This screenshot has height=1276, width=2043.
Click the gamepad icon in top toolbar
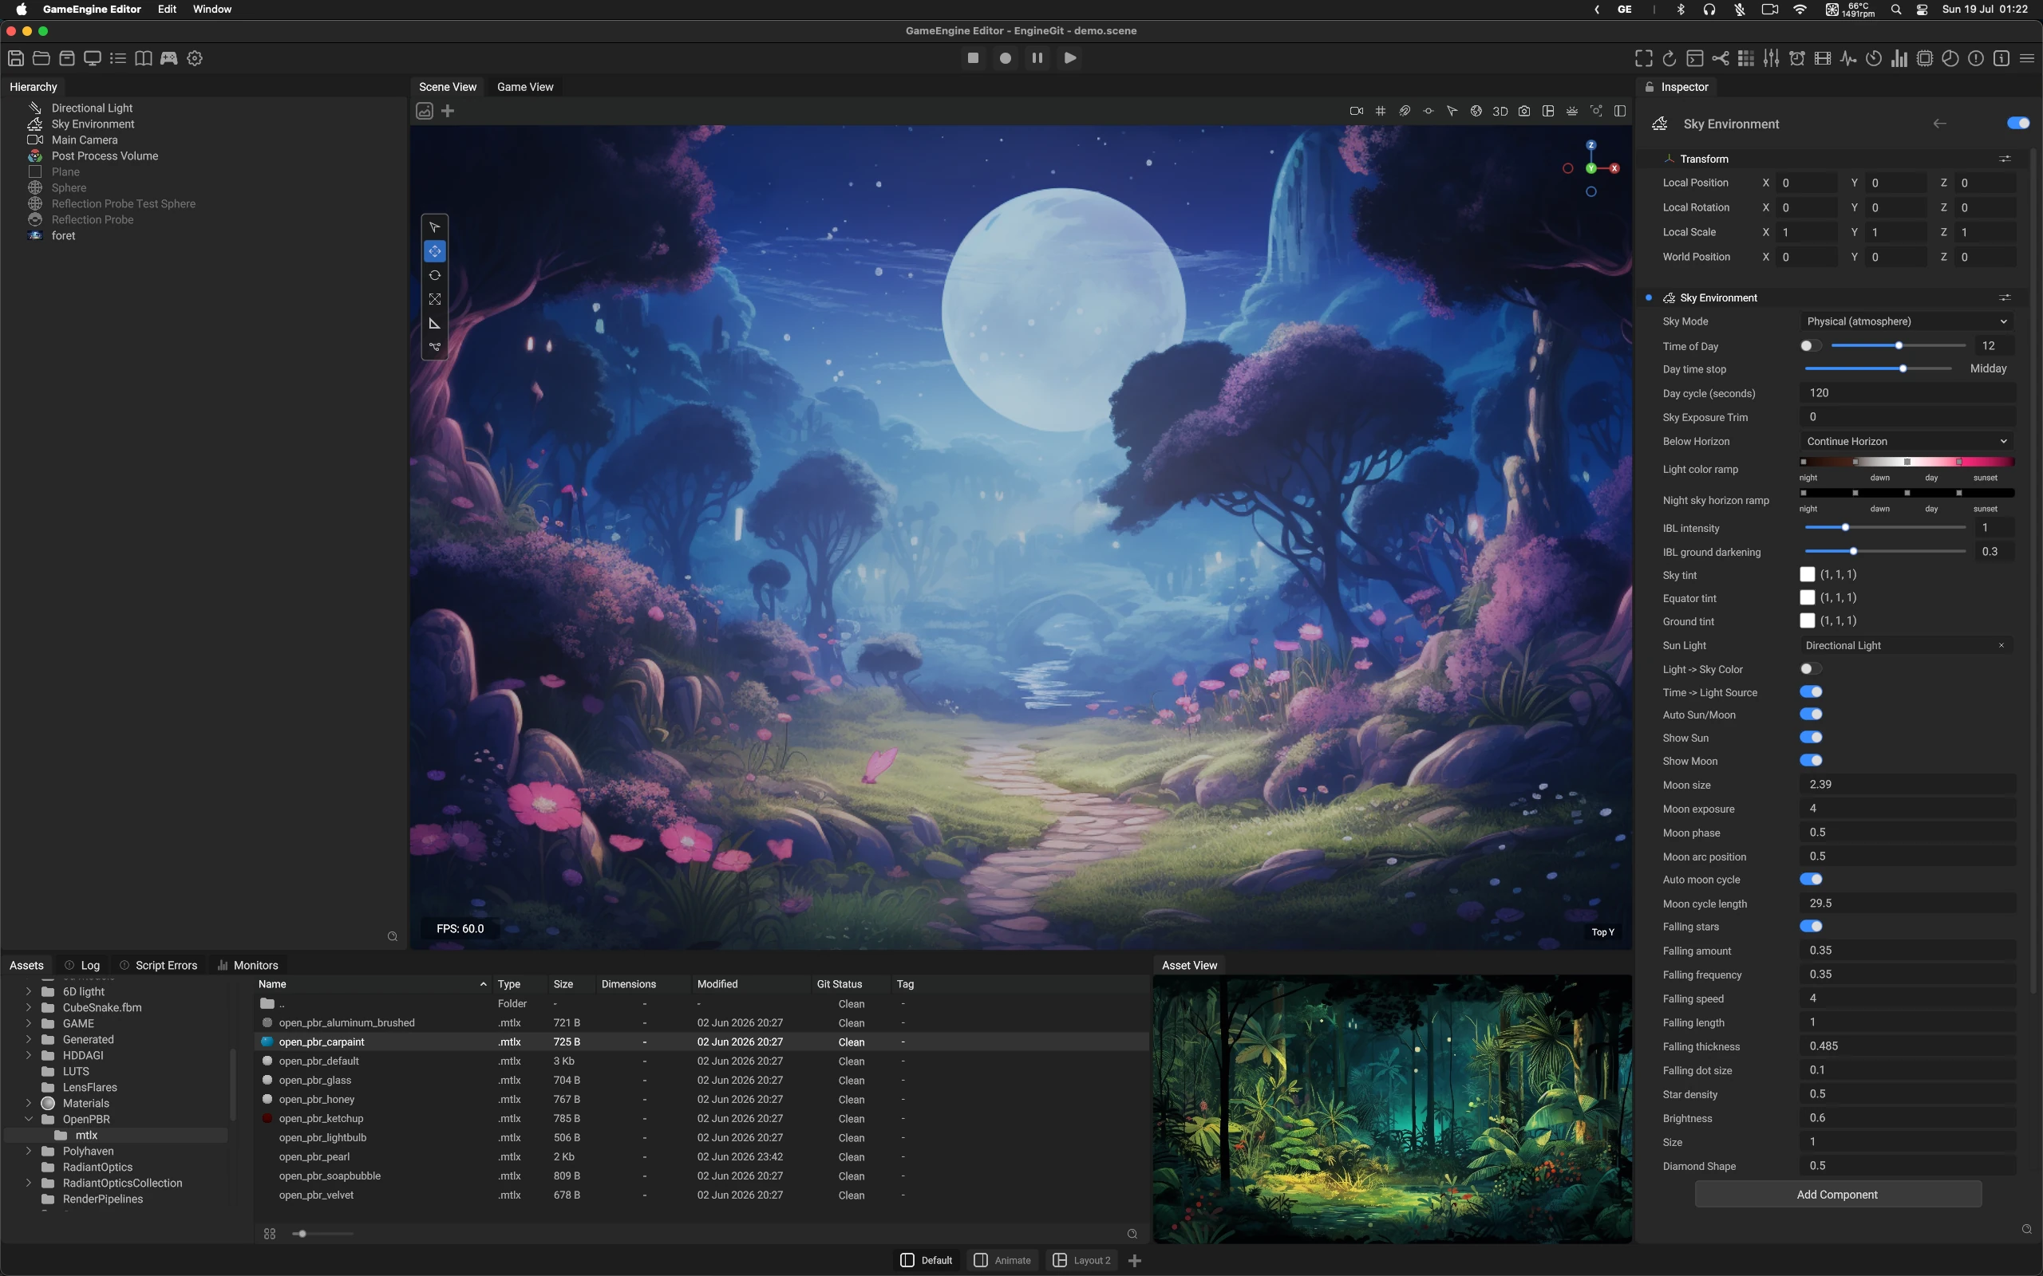click(169, 58)
